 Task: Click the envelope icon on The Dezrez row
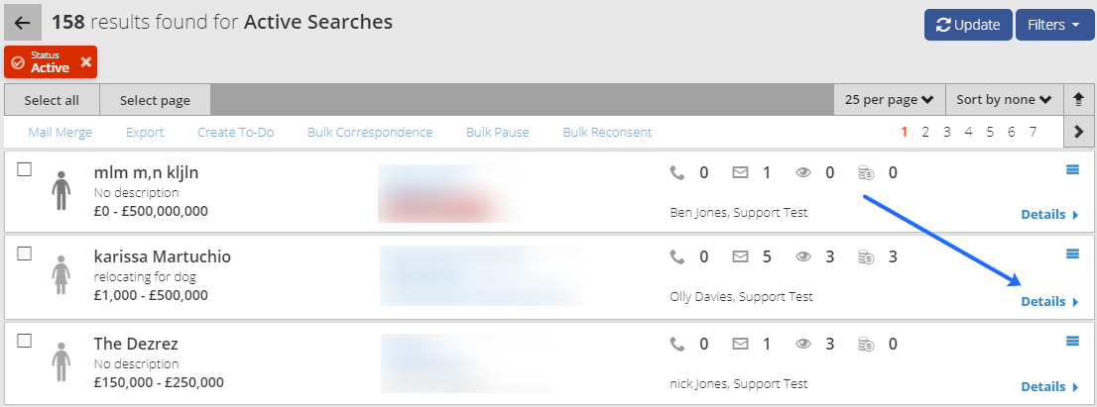pyautogui.click(x=740, y=344)
